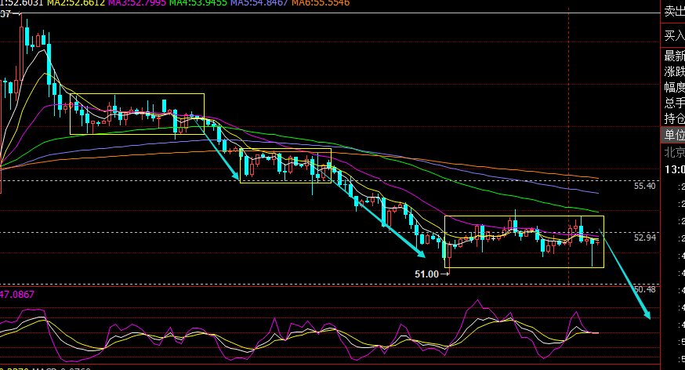
Task: Click the 持仓 (open interest) label
Action: [x=674, y=118]
